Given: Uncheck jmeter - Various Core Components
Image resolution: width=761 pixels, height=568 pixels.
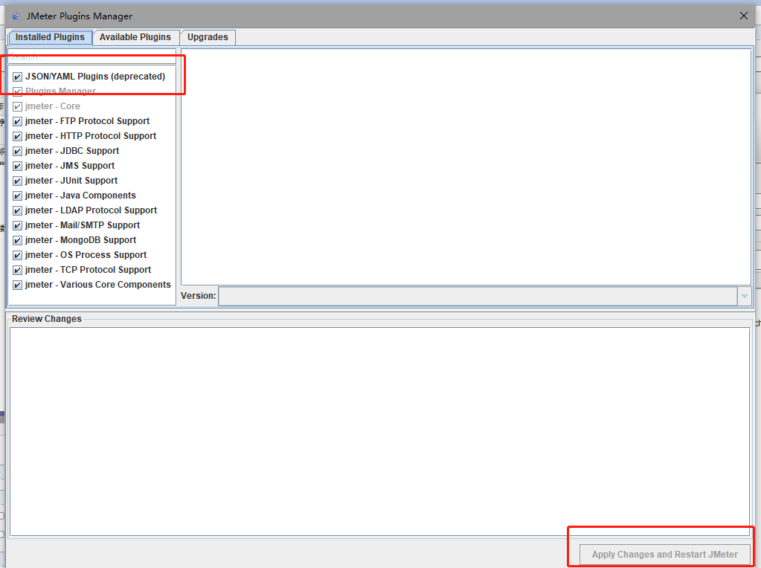Looking at the screenshot, I should (x=17, y=285).
